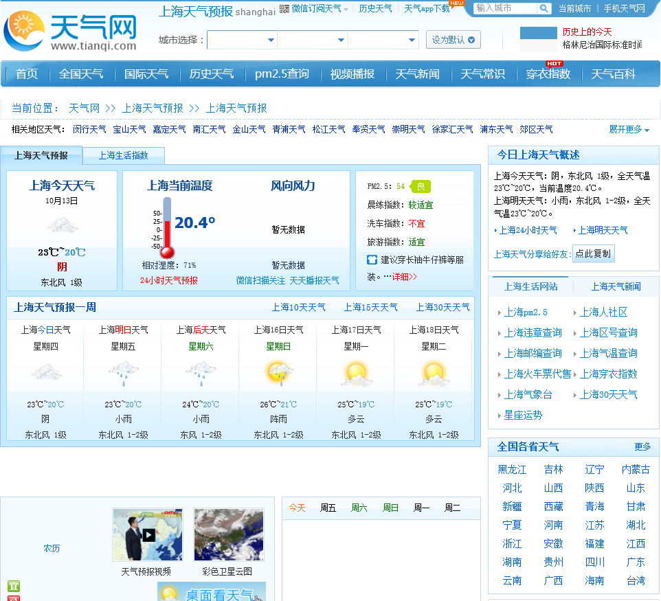
Task: Select 周六 tab in chart panel
Action: [359, 508]
